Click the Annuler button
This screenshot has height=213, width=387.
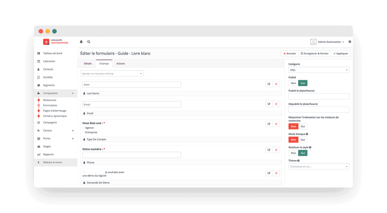pos(290,53)
